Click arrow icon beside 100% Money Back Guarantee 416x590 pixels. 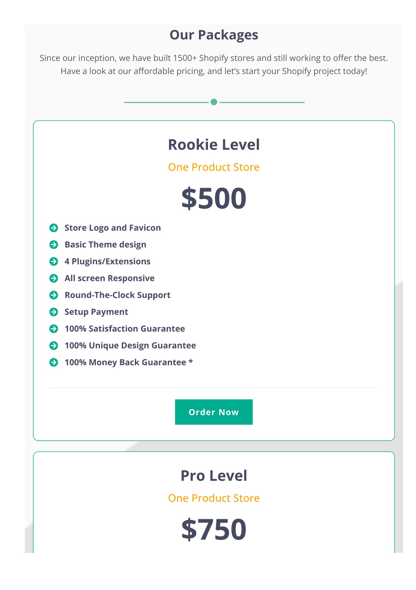coord(54,362)
